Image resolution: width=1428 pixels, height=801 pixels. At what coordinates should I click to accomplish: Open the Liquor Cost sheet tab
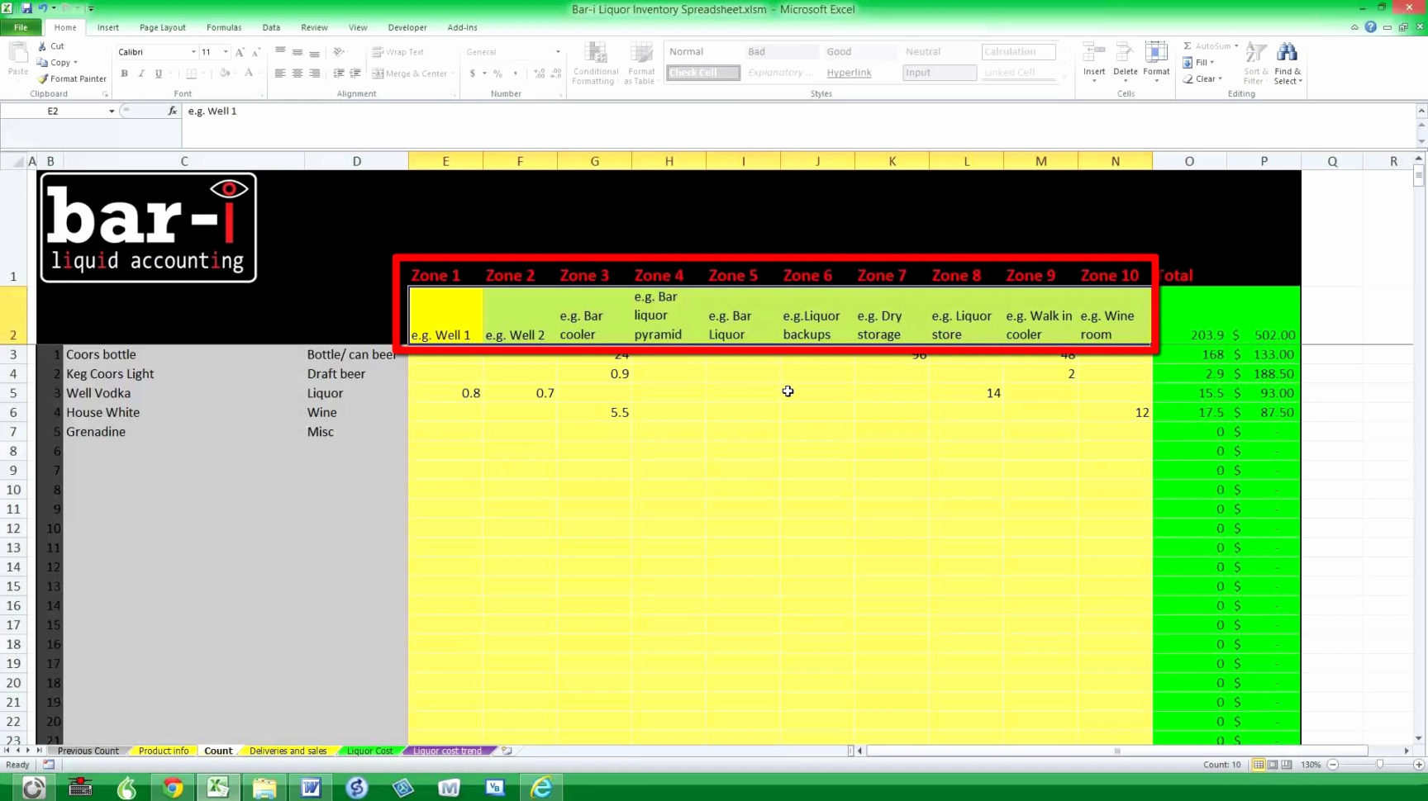(x=369, y=751)
